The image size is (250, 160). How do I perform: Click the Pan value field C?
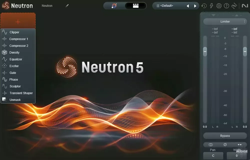pyautogui.click(x=213, y=156)
